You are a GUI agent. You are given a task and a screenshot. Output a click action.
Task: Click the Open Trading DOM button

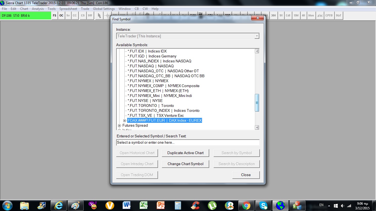(137, 175)
